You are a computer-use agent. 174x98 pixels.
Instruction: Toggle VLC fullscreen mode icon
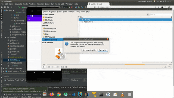coord(55,67)
